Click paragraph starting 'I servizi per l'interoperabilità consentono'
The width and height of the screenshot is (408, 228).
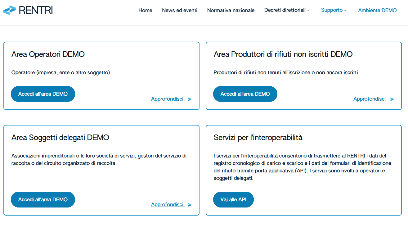pyautogui.click(x=303, y=167)
